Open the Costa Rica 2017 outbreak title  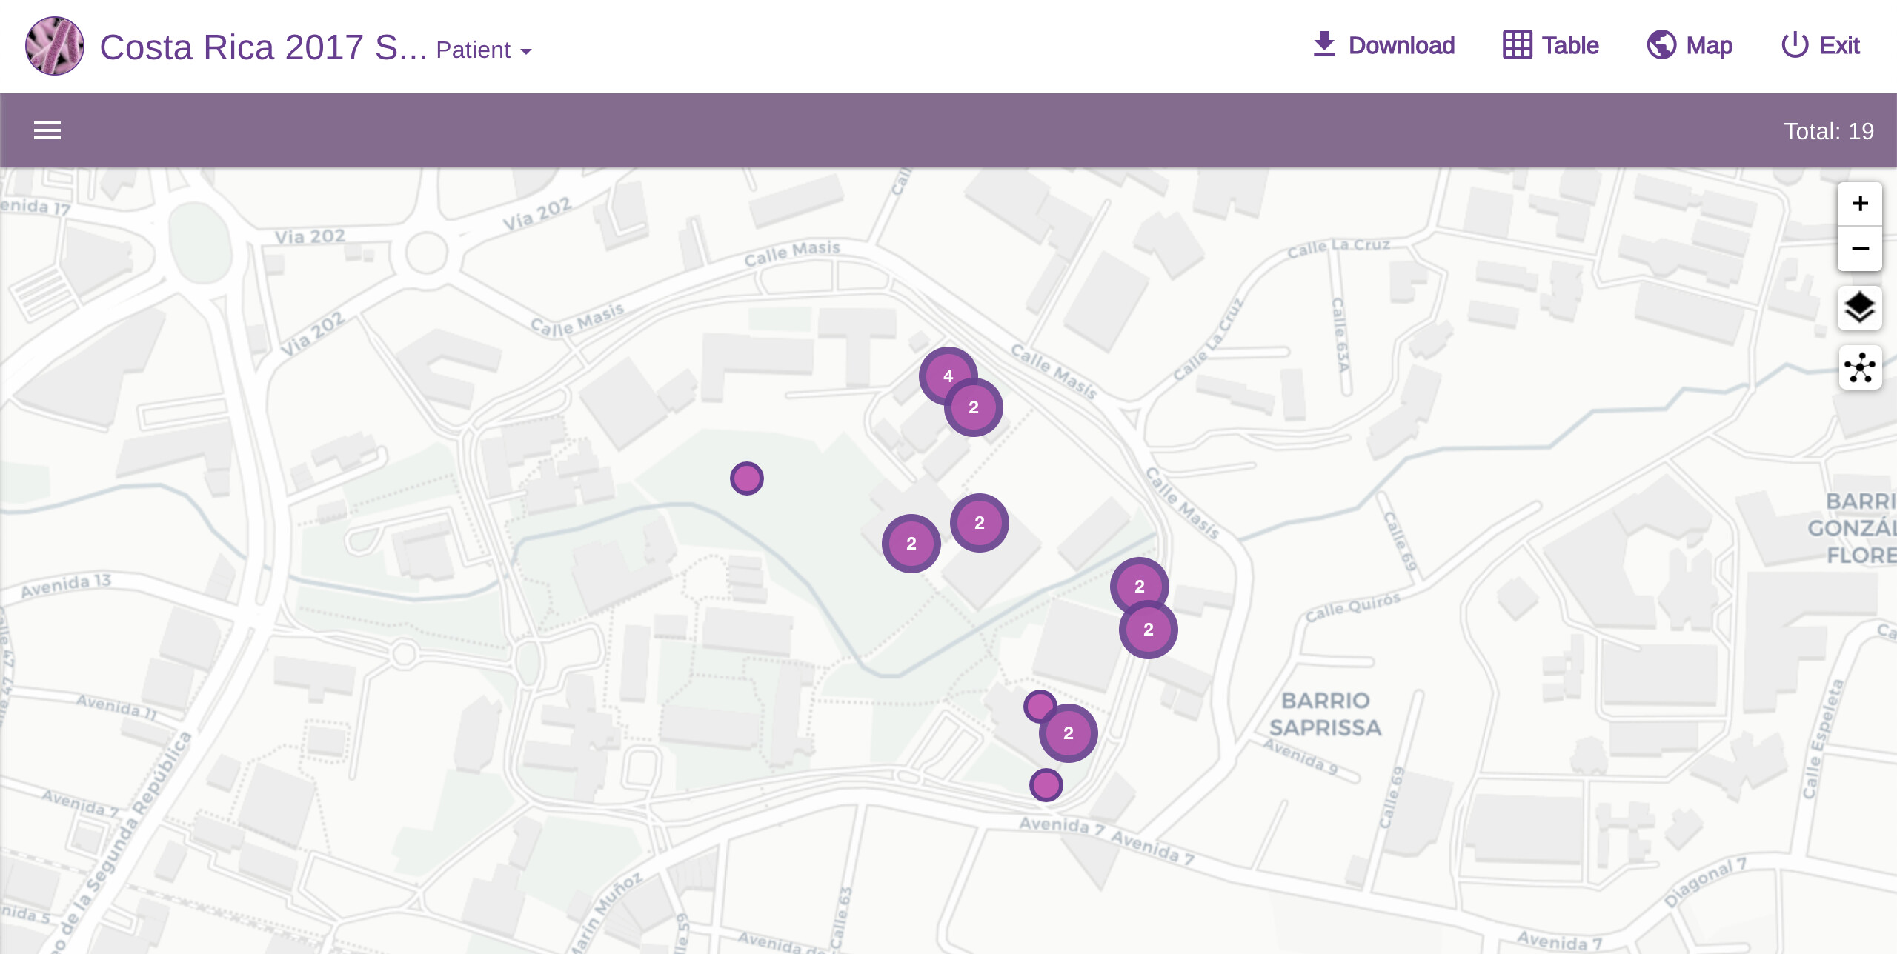(263, 47)
